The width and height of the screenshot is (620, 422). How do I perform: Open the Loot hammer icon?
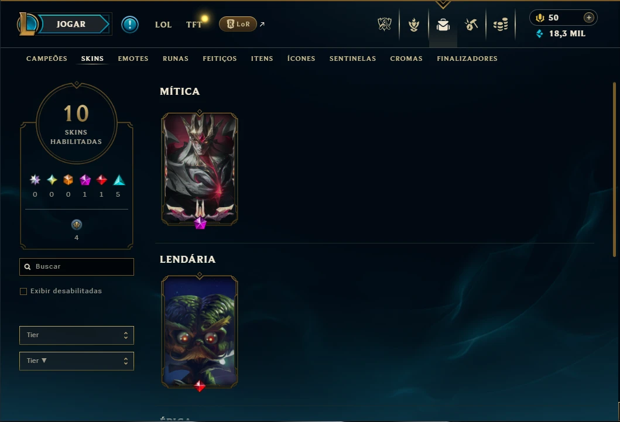click(471, 25)
